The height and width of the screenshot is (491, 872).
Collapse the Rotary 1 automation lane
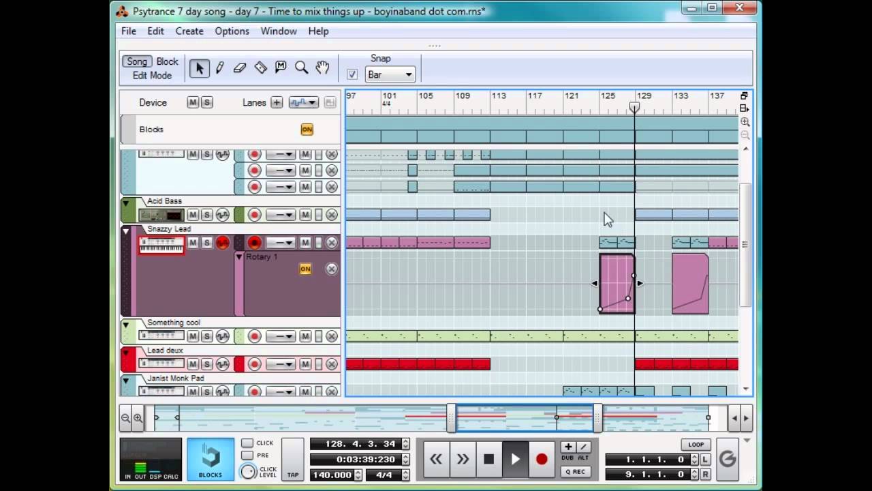tap(238, 257)
